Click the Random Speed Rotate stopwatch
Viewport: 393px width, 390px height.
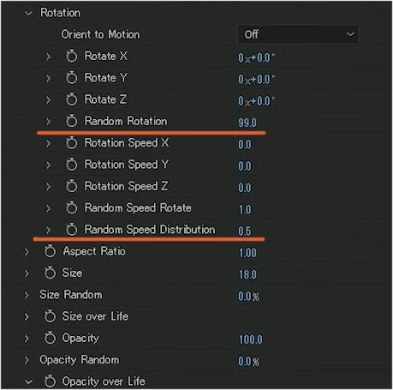pyautogui.click(x=72, y=208)
